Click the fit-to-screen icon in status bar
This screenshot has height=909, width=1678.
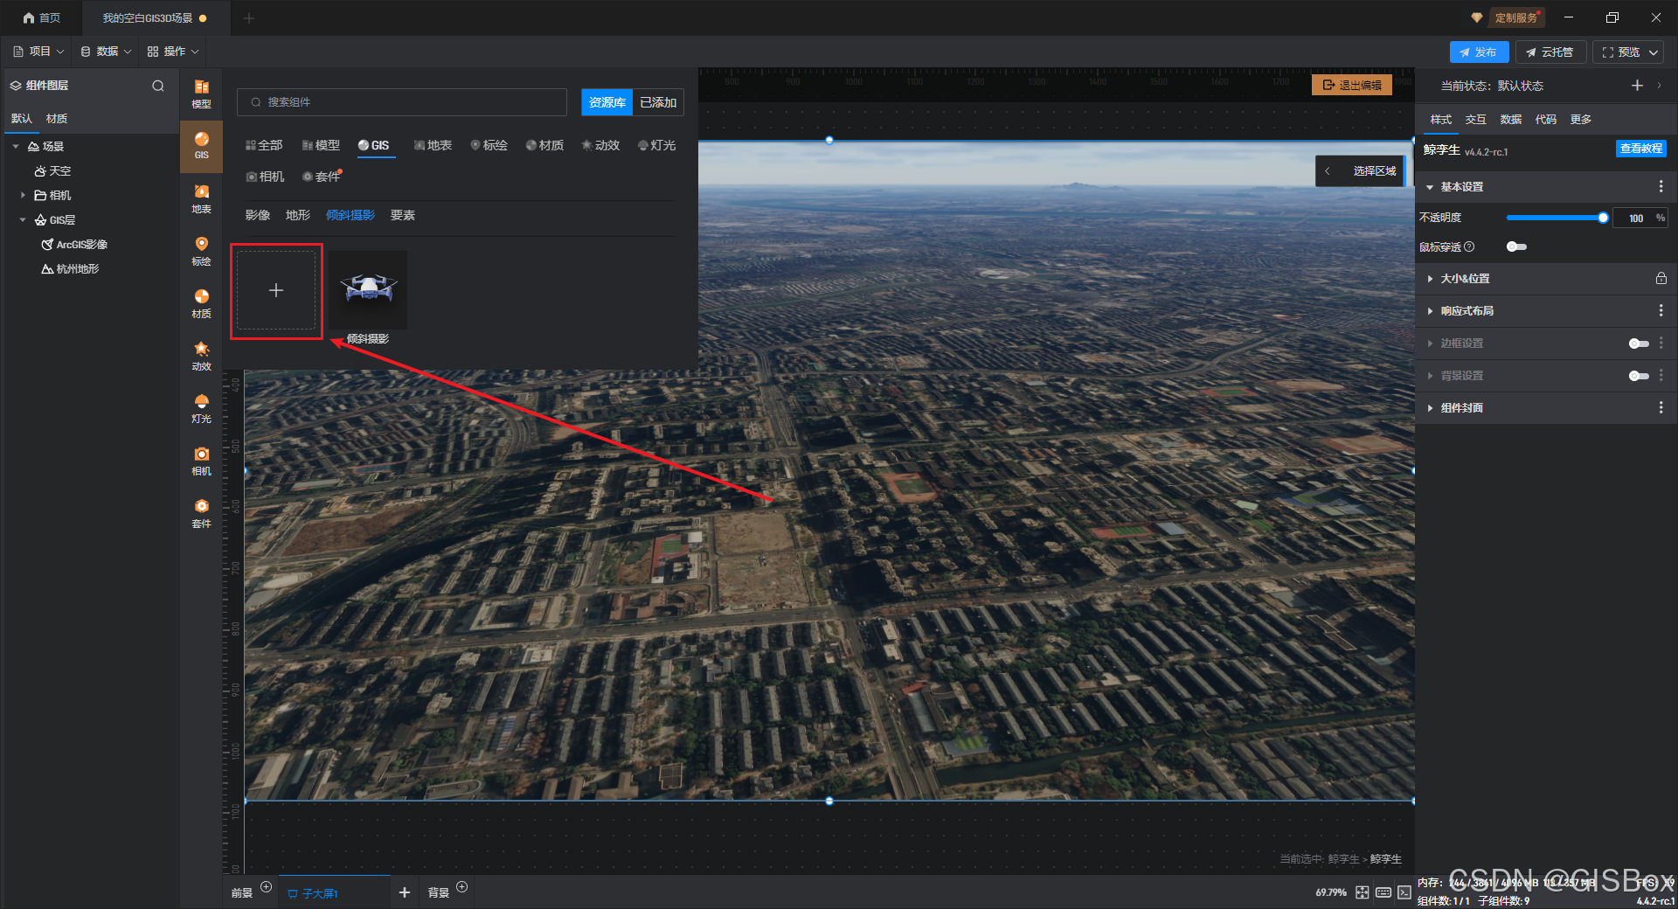1363,892
